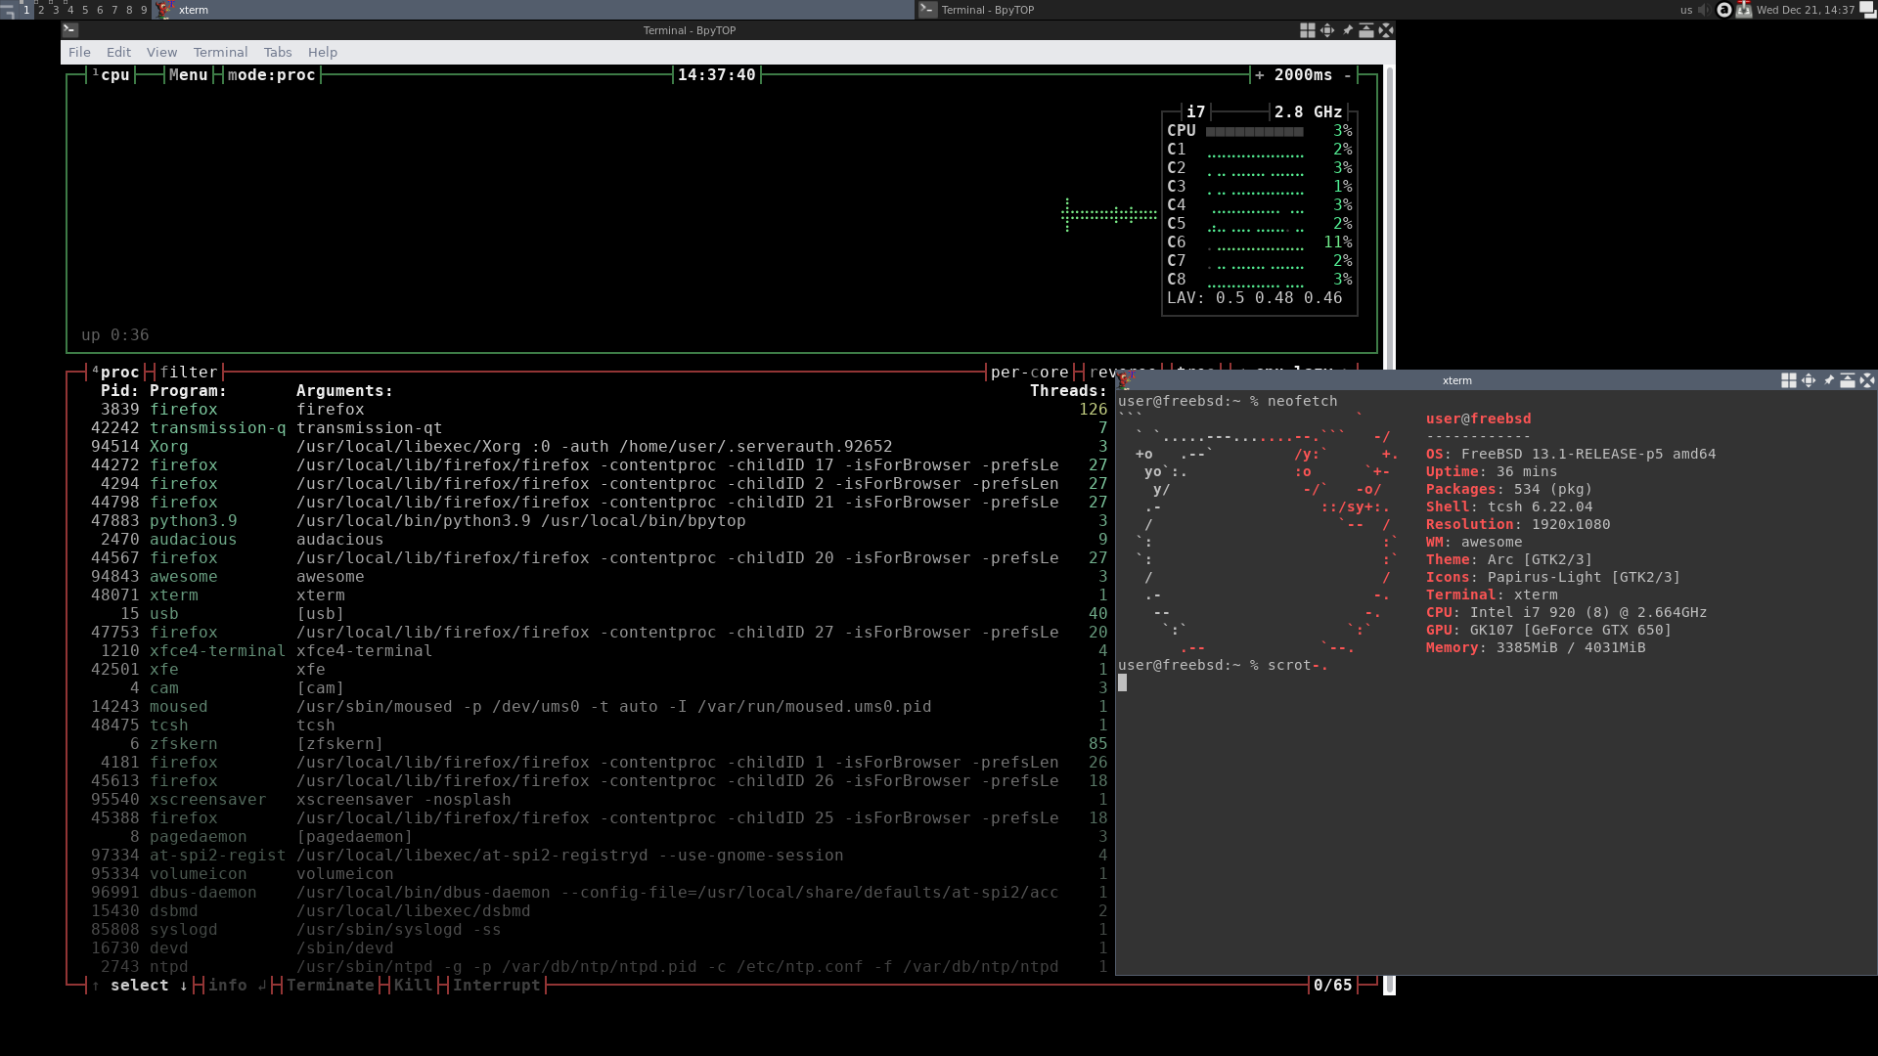This screenshot has width=1878, height=1056.
Task: Select the volumeicon process row
Action: [x=599, y=874]
